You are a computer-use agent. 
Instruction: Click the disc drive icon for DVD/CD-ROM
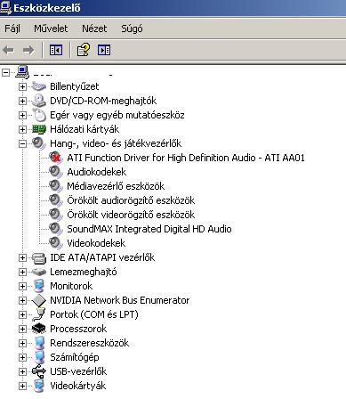39,101
